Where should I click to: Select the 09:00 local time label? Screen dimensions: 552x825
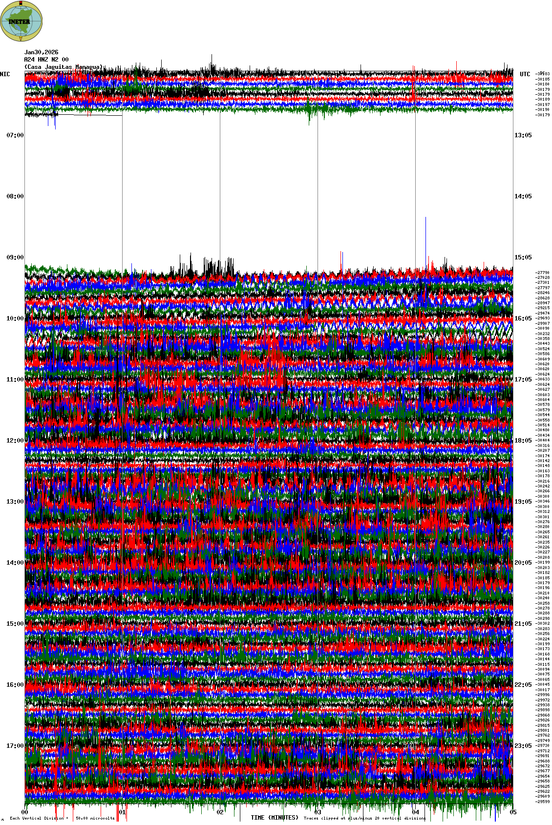click(15, 257)
